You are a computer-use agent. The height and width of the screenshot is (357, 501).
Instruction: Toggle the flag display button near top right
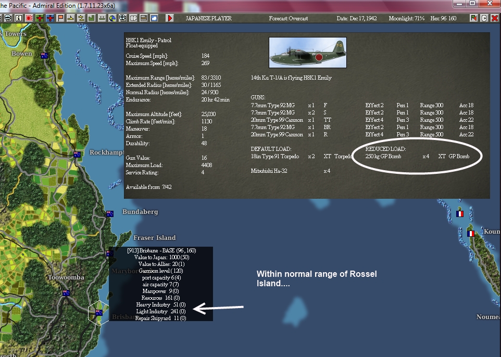pyautogui.click(x=474, y=18)
